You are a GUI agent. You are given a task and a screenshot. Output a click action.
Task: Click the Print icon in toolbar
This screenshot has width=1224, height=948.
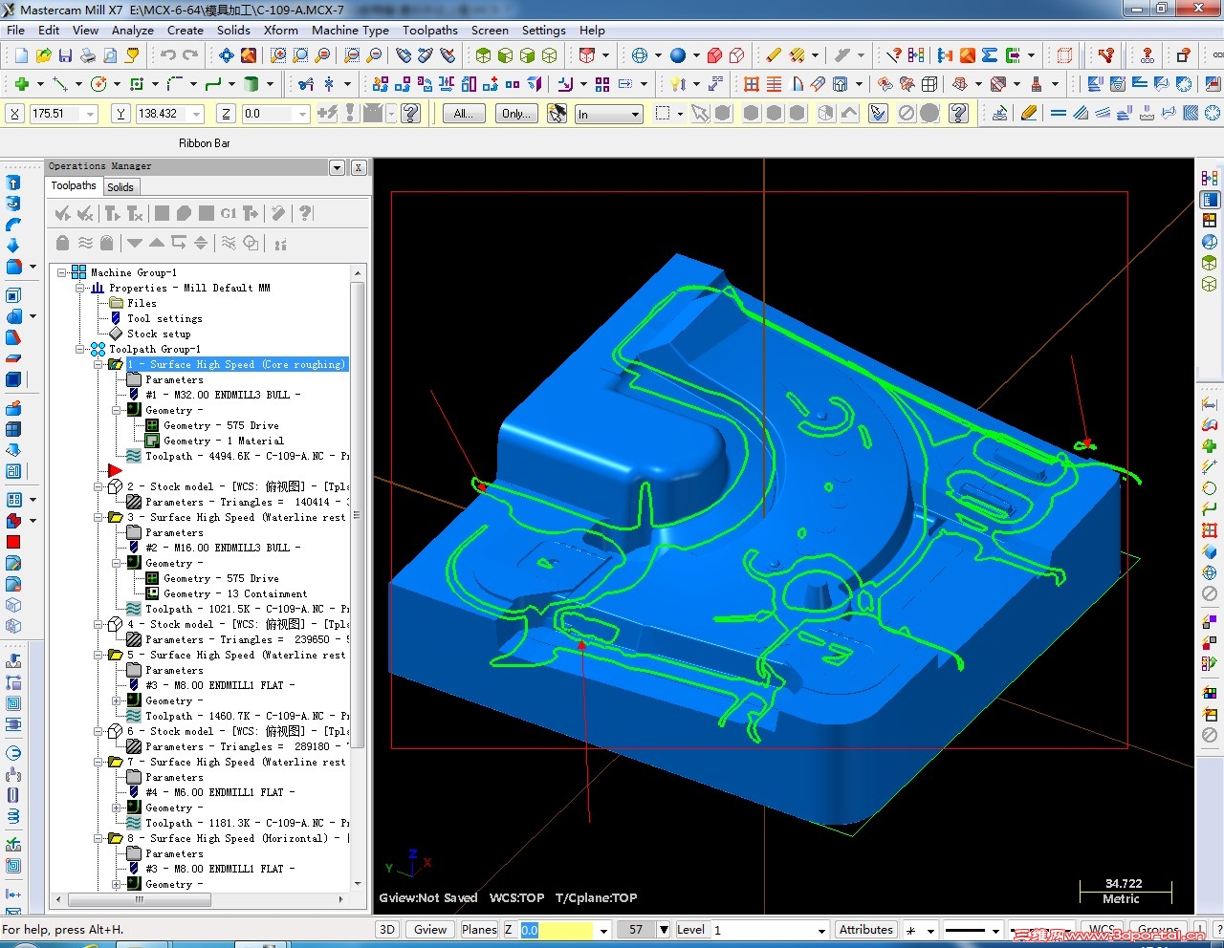[88, 55]
